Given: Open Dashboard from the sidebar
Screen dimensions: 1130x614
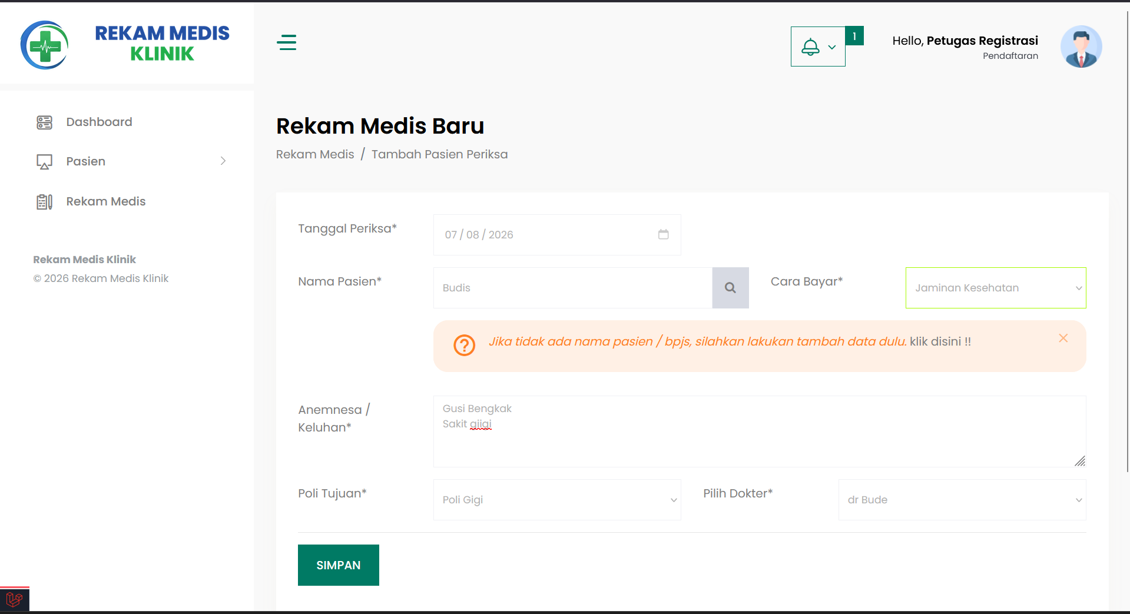Looking at the screenshot, I should click(x=99, y=122).
